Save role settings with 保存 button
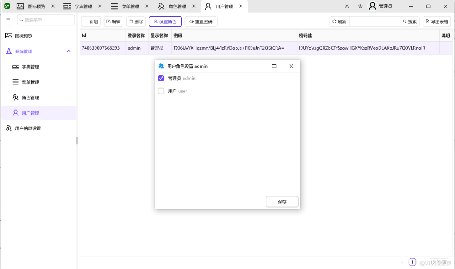 tap(282, 201)
